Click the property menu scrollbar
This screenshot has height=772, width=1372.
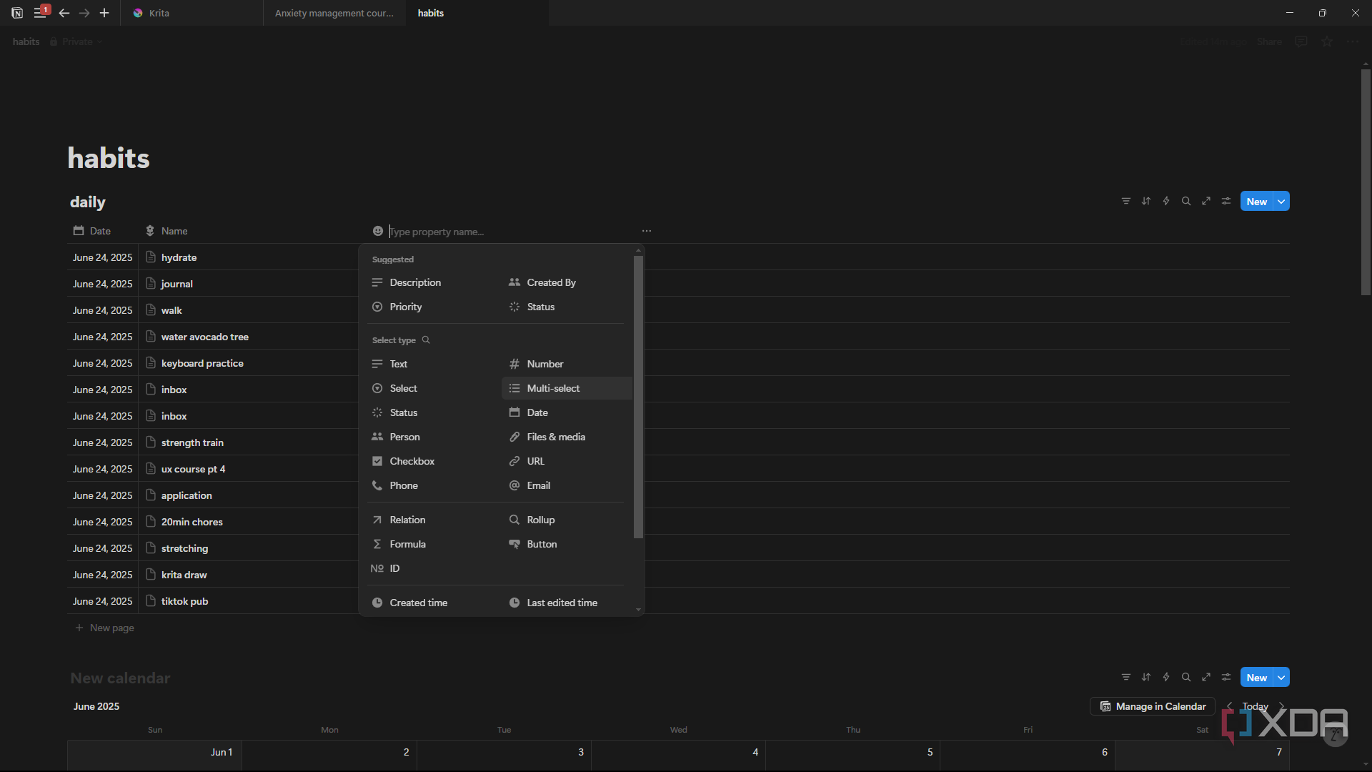(x=638, y=397)
